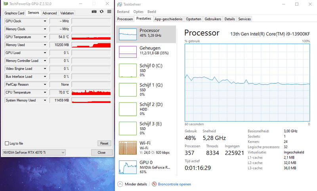
Task: Enable the Log to file checkbox
Action: coord(7,143)
